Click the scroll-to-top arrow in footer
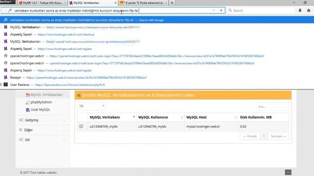Viewport: 314px width, 176px height. [288, 172]
